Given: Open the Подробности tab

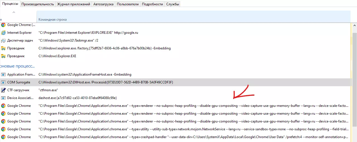Looking at the screenshot, I should coord(152,4).
